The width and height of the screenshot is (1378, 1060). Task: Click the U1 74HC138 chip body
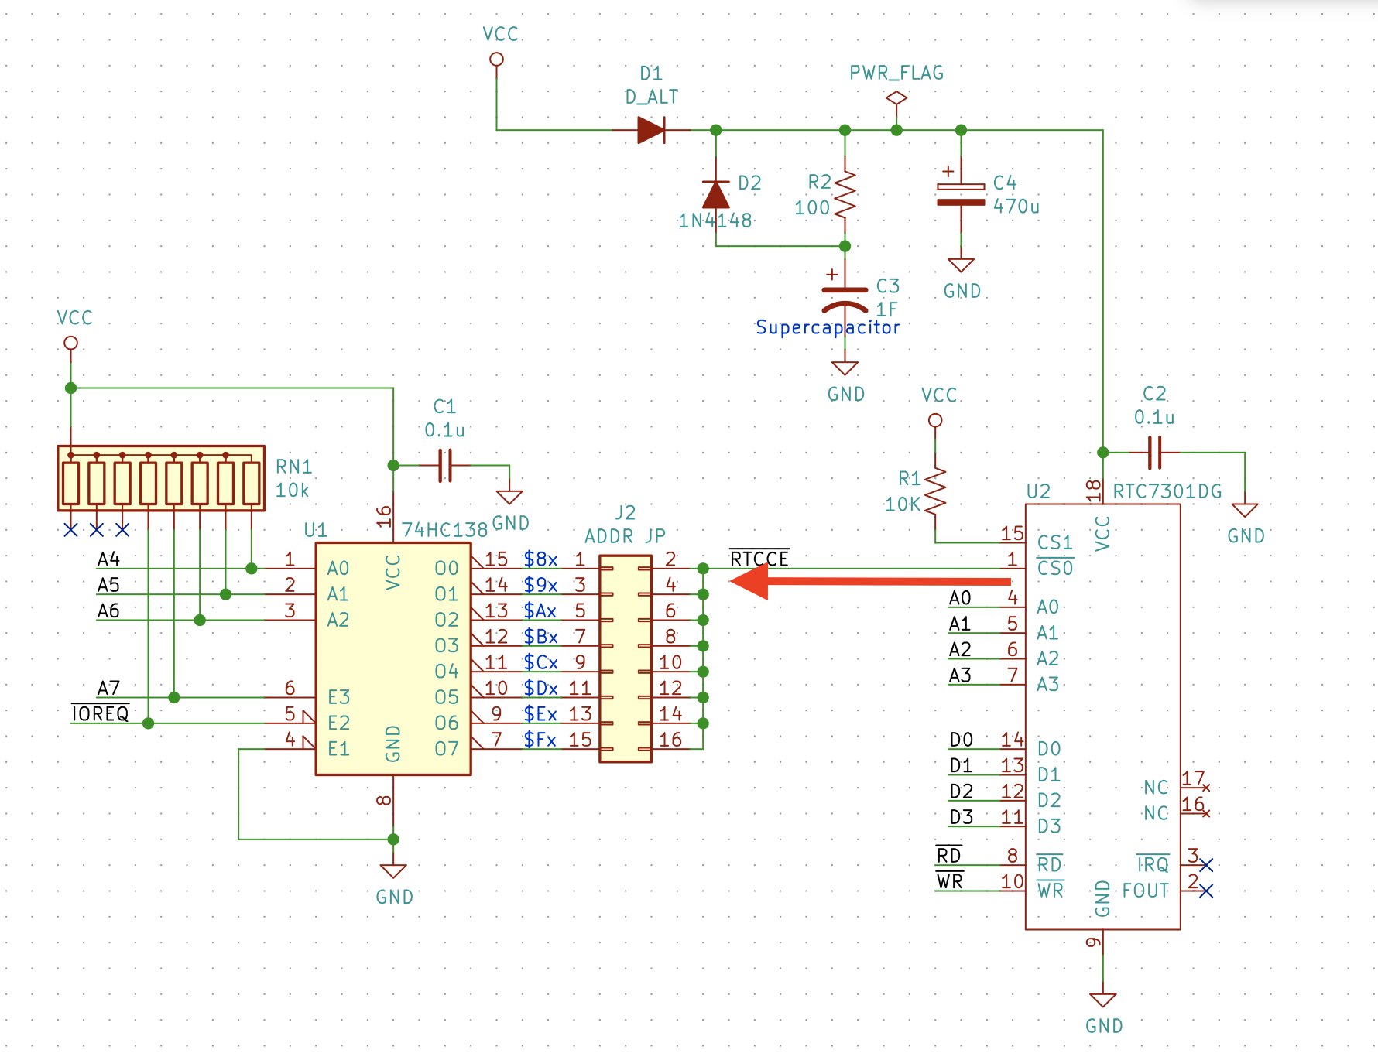[x=393, y=658]
